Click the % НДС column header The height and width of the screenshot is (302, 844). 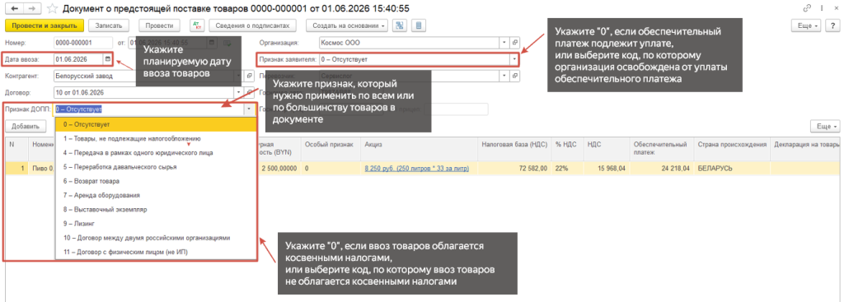click(567, 148)
